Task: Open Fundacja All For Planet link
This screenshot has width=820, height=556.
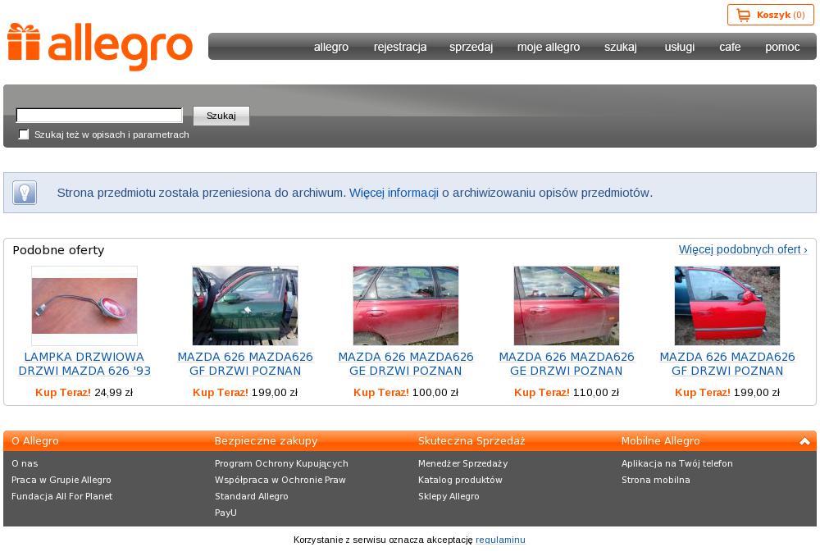Action: point(61,496)
